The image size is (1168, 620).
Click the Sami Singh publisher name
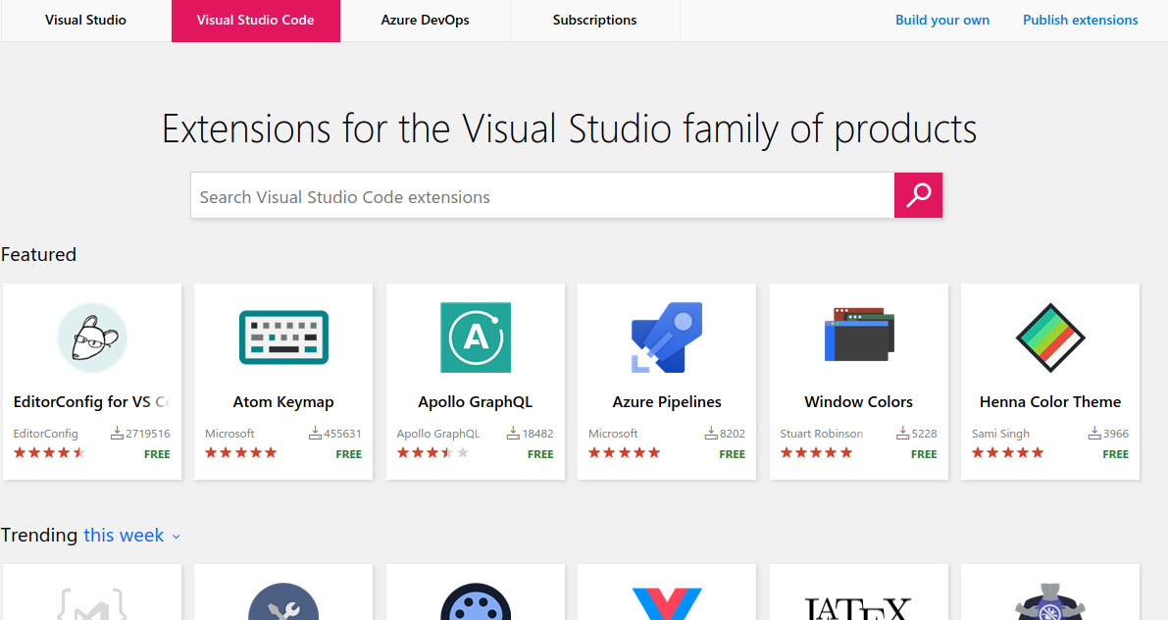click(1000, 434)
